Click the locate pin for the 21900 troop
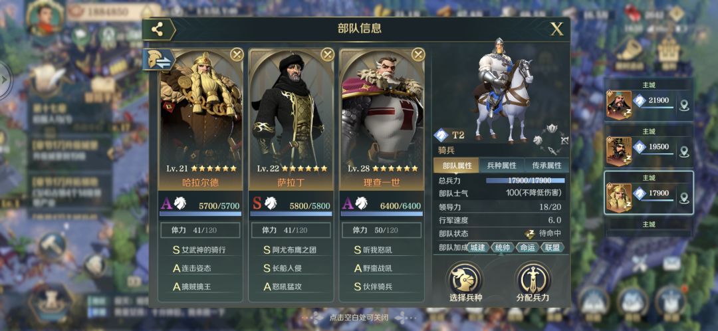718x331 pixels. click(x=684, y=106)
